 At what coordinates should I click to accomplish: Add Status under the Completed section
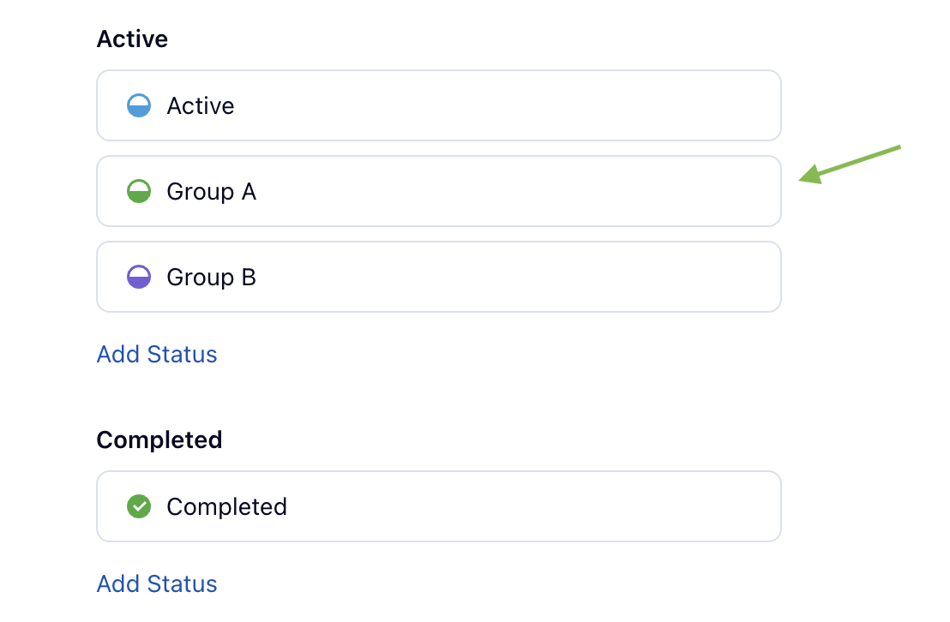coord(157,584)
